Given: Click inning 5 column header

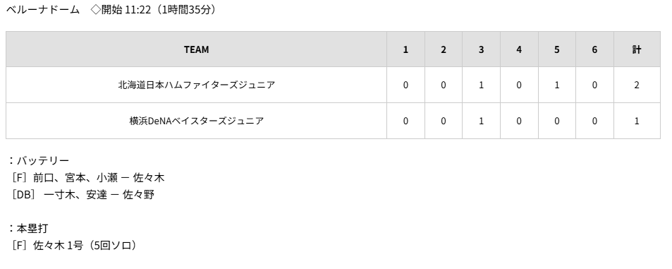Looking at the screenshot, I should coord(557,49).
